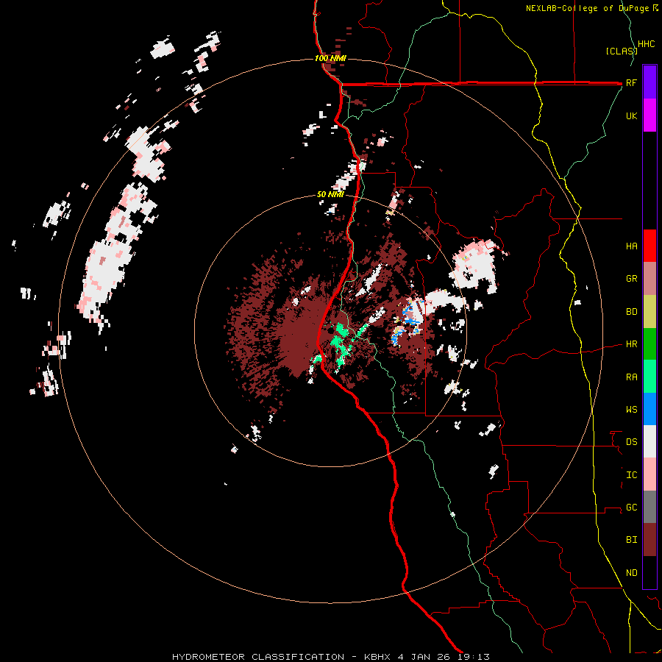Click the RF legend label

click(631, 83)
